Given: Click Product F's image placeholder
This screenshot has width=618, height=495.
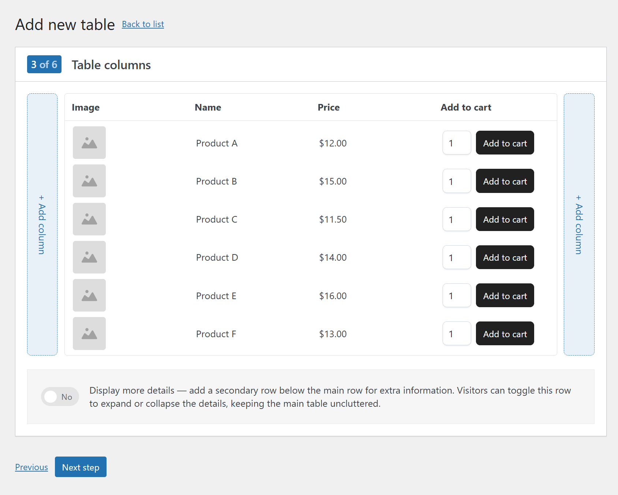Looking at the screenshot, I should pyautogui.click(x=89, y=334).
